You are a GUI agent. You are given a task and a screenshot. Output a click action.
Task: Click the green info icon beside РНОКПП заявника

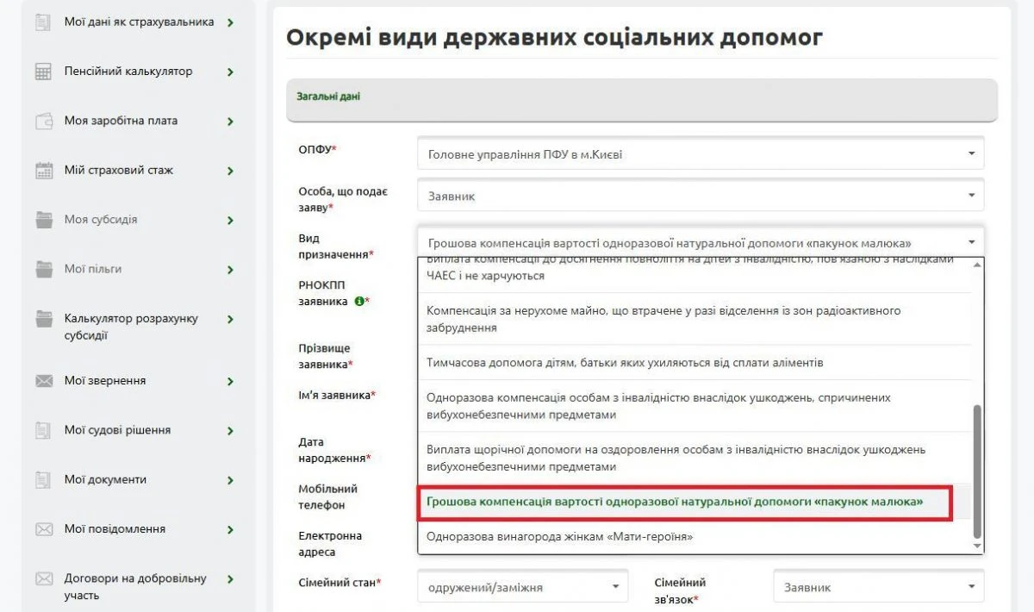[x=358, y=302]
